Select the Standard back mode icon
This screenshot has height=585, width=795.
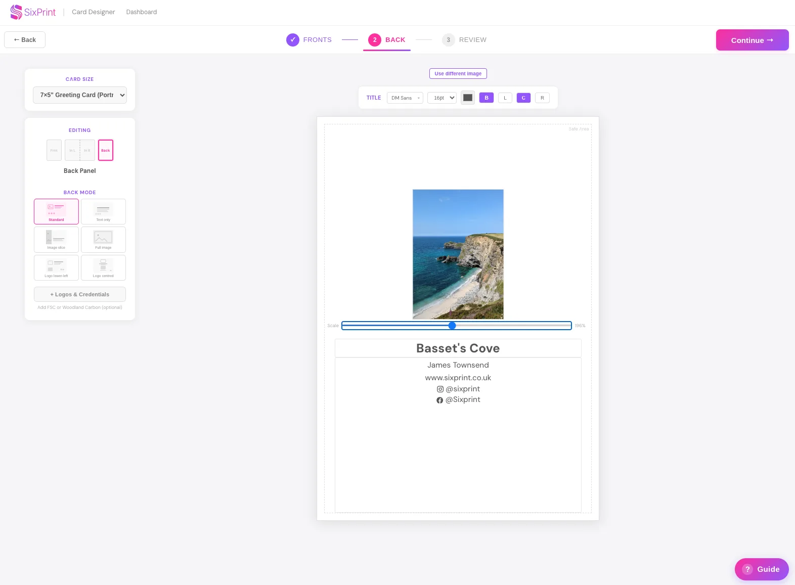click(x=56, y=211)
